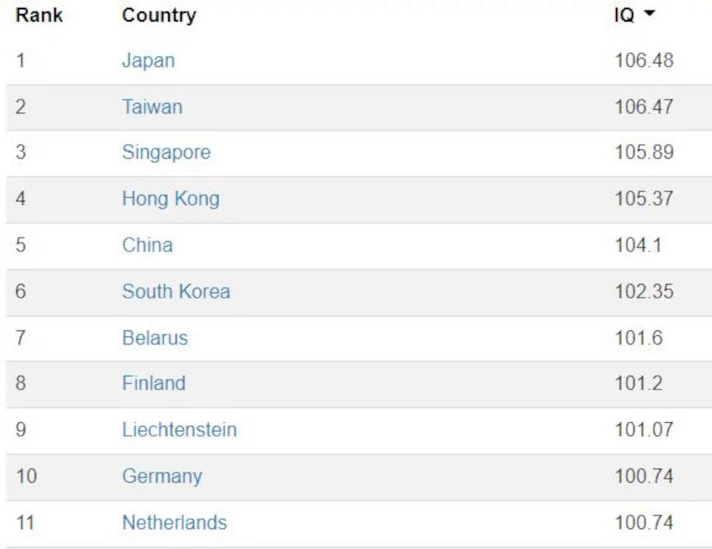Click the South Korea link

(x=176, y=291)
